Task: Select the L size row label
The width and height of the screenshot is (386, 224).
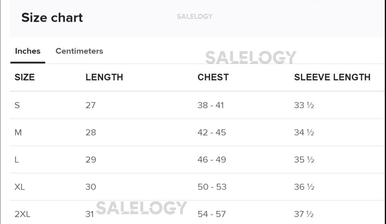Action: click(17, 159)
